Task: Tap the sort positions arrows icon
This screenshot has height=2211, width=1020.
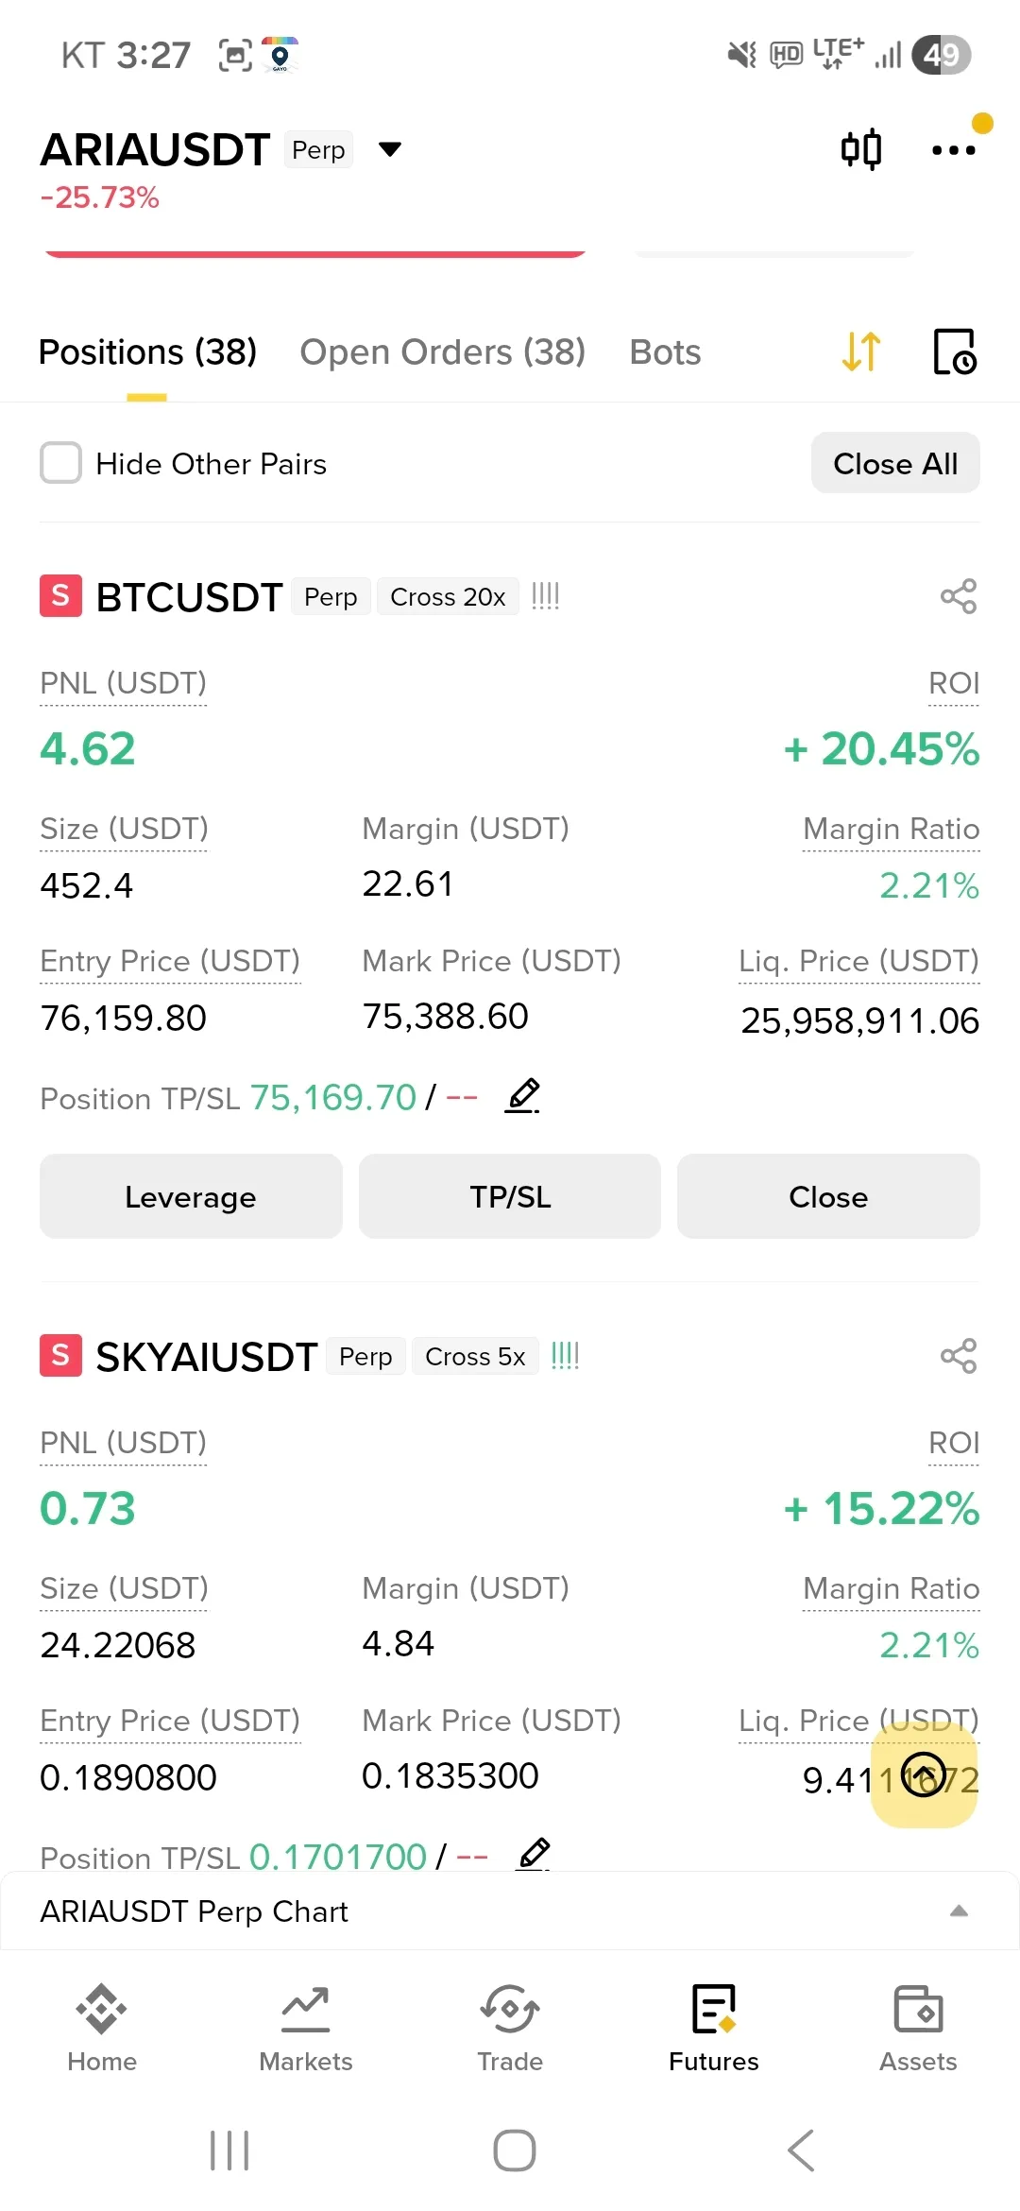Action: click(x=861, y=351)
